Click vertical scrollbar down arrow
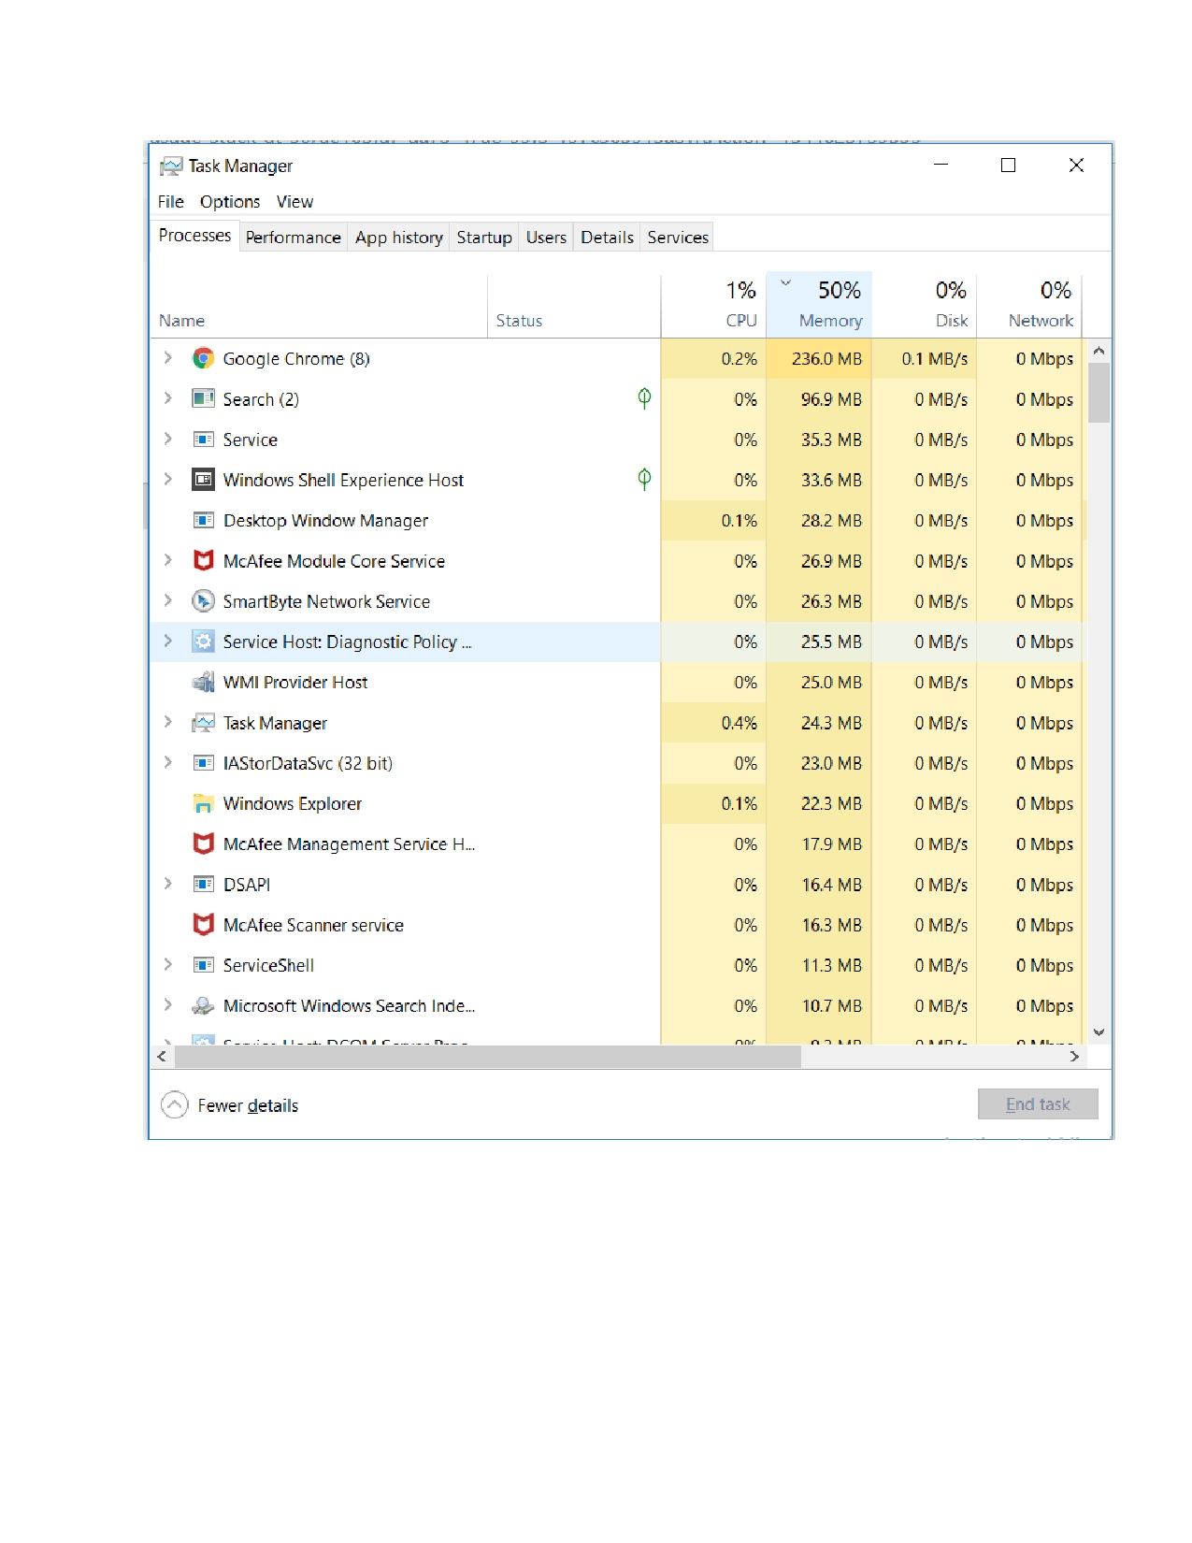The image size is (1192, 1543). coord(1099,1032)
